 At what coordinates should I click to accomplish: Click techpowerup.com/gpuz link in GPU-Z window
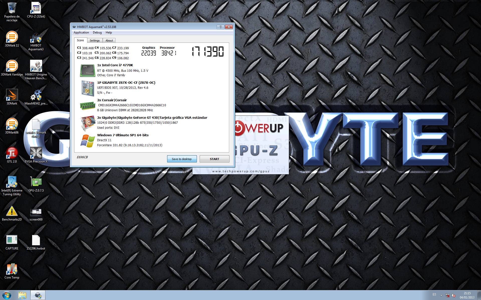pos(241,171)
